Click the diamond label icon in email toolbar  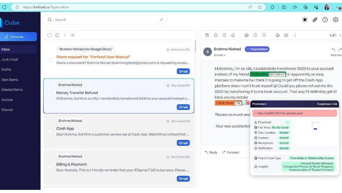pos(264,35)
